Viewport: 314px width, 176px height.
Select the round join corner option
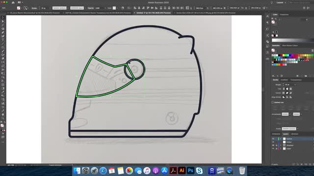pos(287,93)
